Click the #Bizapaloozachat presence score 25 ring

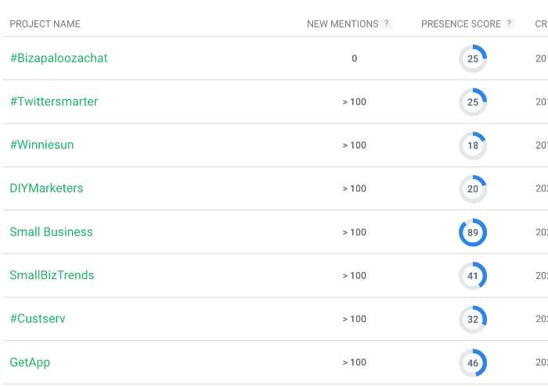[473, 59]
